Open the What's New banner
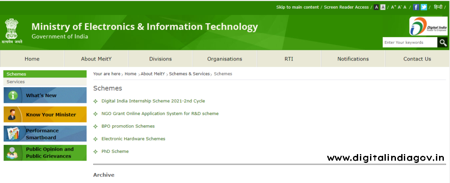This screenshot has height=183, width=450. click(45, 95)
